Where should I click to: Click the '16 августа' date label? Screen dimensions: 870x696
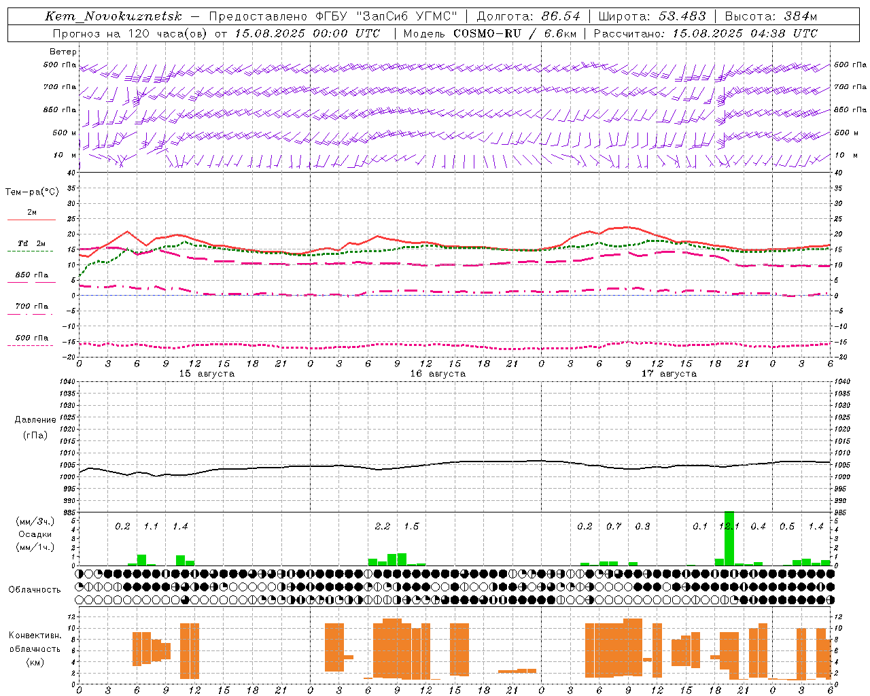pyautogui.click(x=438, y=374)
